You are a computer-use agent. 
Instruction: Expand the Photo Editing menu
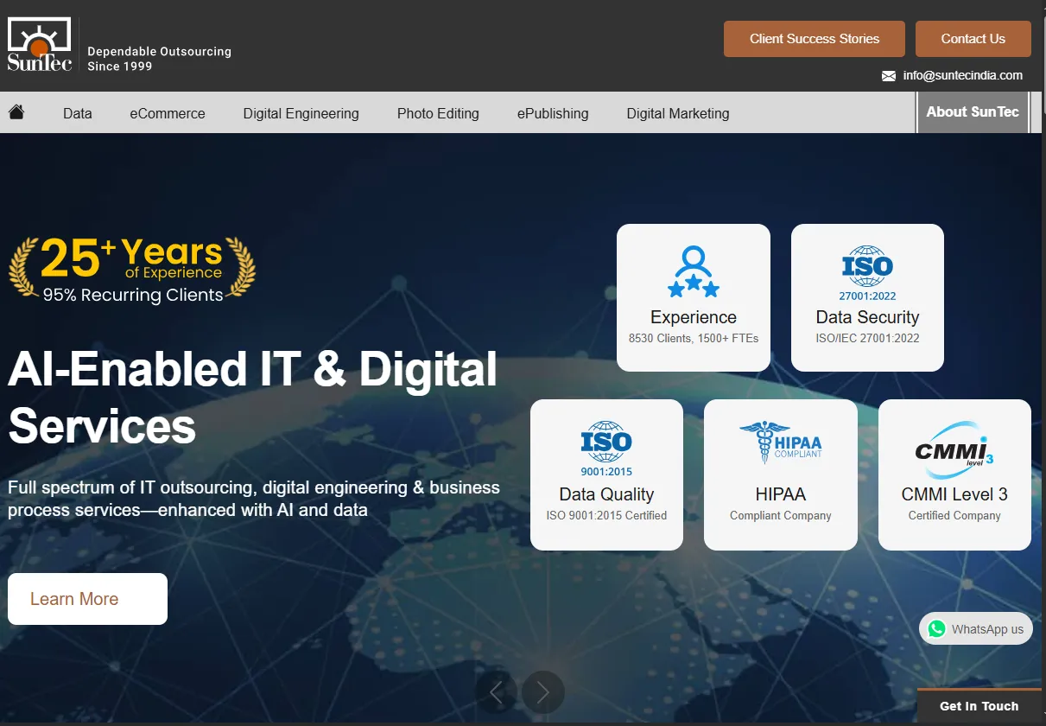coord(438,113)
